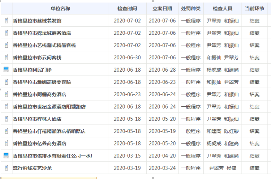The height and width of the screenshot is (179, 271).
Task: Click the row icon for 香格里拉市世纪金源酒店阳塘路店
Action: click(7, 107)
